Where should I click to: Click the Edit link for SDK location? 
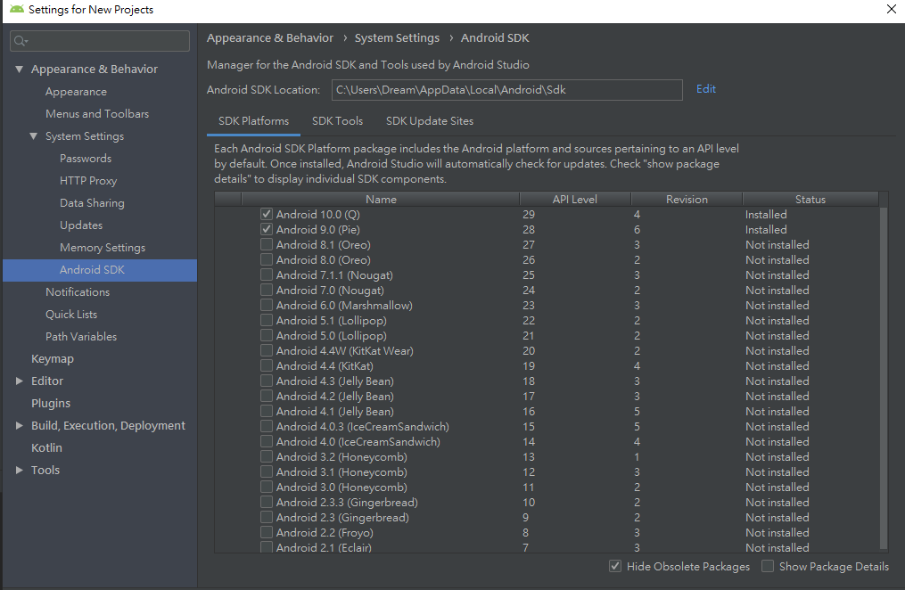click(705, 89)
